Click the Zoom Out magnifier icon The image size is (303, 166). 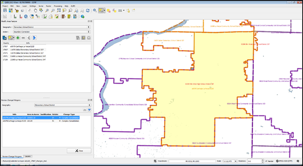click(x=53, y=11)
